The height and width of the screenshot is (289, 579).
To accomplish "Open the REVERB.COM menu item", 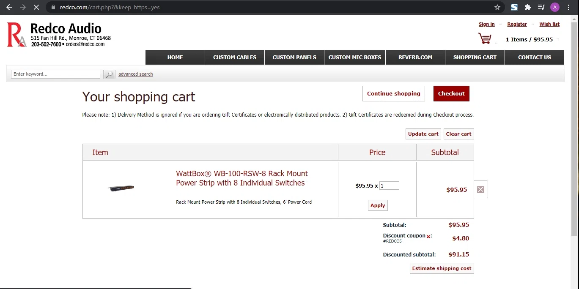I will pos(415,57).
